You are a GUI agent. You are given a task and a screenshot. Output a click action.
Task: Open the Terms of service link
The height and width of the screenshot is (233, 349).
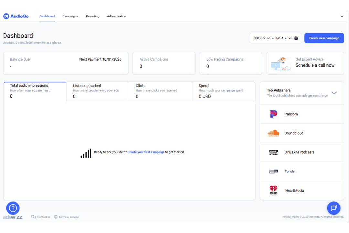(x=69, y=217)
